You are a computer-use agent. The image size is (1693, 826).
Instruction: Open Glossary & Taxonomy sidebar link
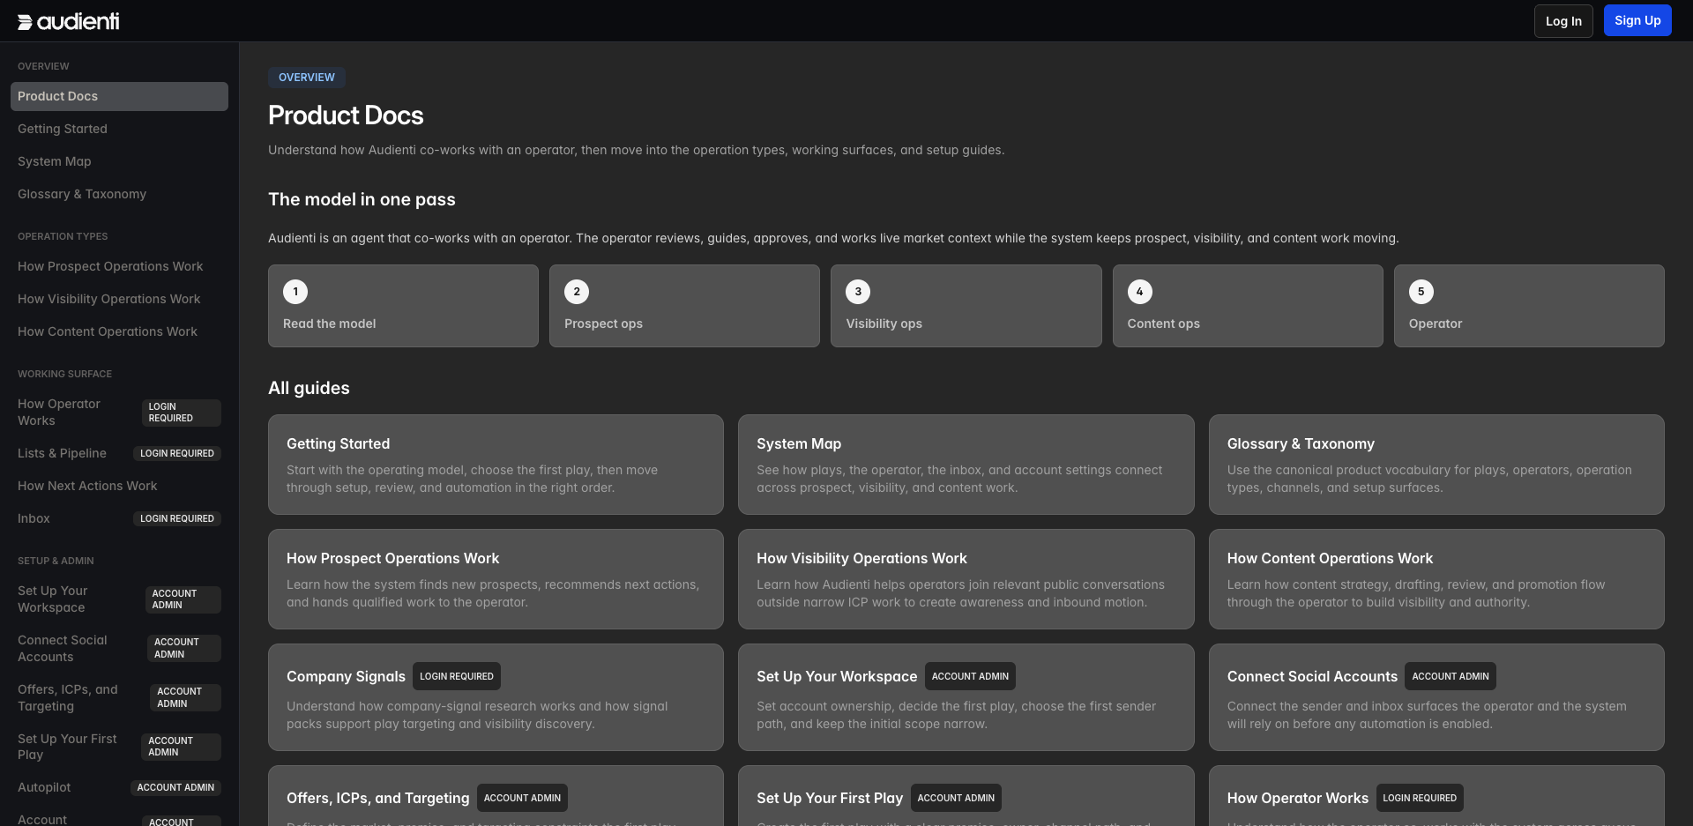[119, 194]
